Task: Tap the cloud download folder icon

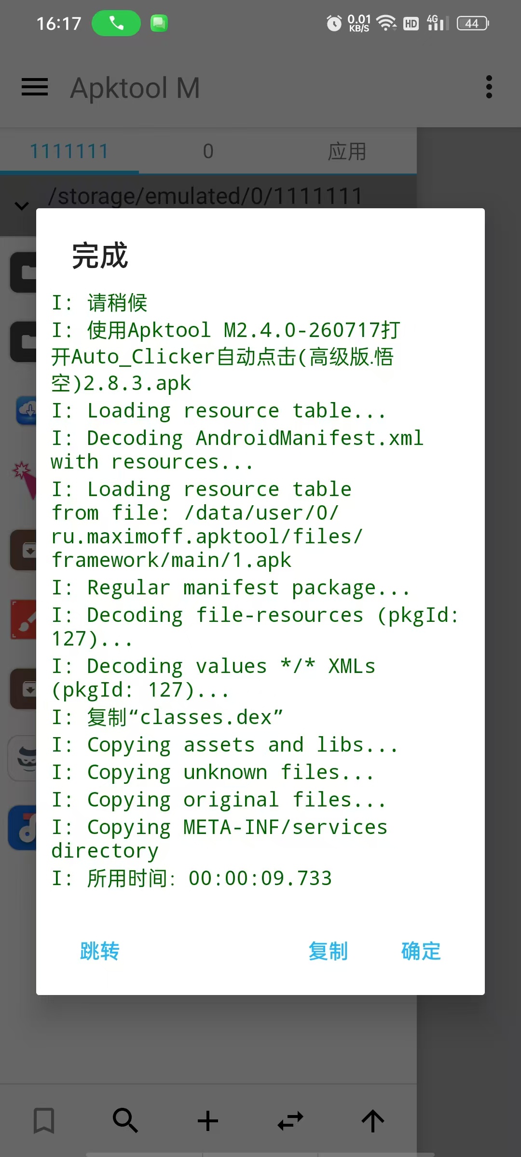Action: 27,411
